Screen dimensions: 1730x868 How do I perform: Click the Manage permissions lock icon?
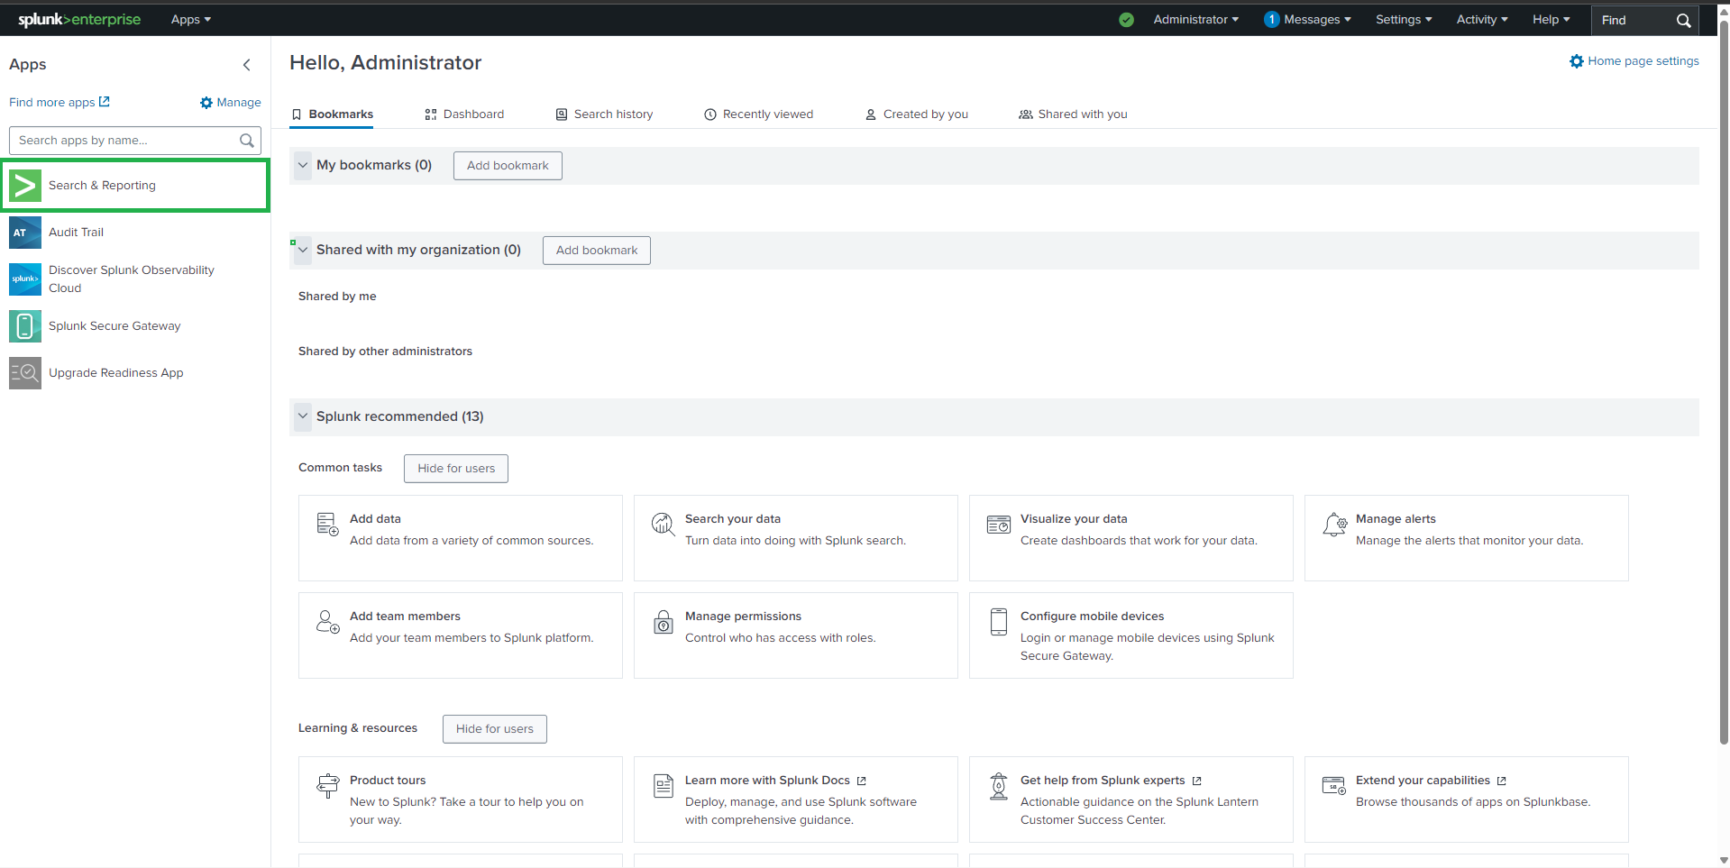[664, 622]
